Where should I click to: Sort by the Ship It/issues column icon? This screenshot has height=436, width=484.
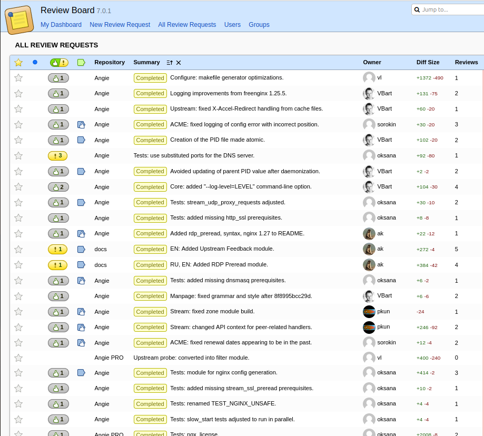[x=59, y=63]
